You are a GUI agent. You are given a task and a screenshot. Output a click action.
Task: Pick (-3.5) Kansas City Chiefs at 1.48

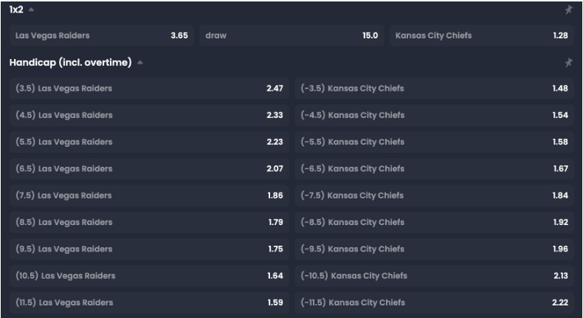click(x=434, y=89)
